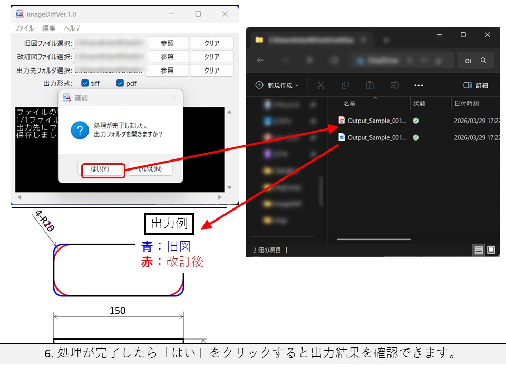
Task: Toggle the pdf output format checkbox
Action: [x=120, y=83]
